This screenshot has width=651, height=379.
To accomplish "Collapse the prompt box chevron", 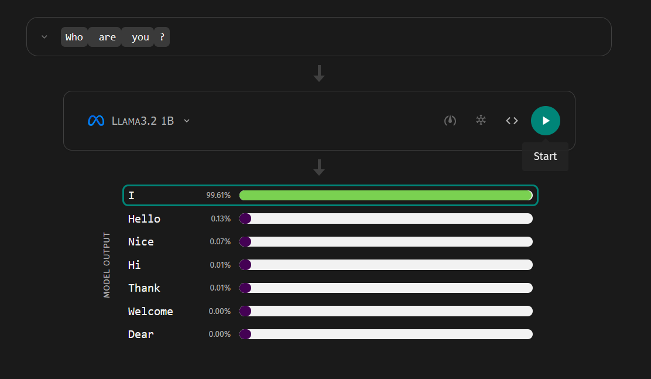I will tap(44, 37).
